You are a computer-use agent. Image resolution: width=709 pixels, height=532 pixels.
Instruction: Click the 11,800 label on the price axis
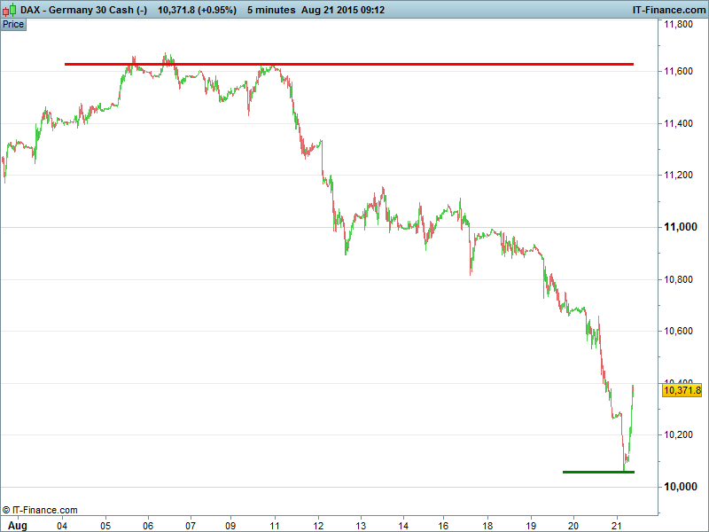[x=680, y=25]
